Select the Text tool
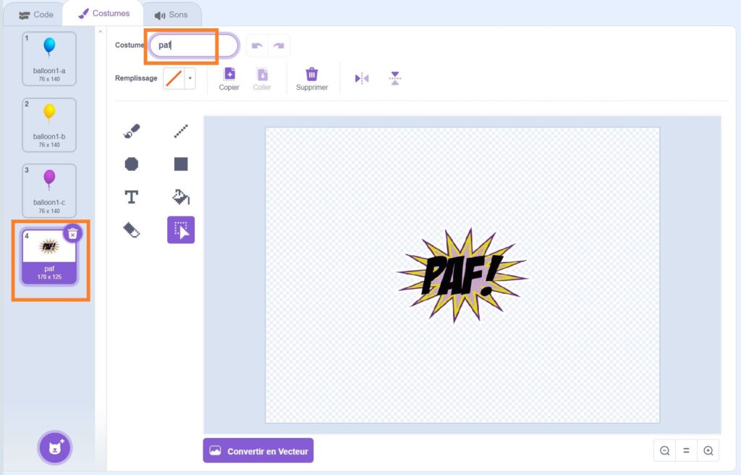Viewport: 741px width, 475px height. [x=132, y=197]
